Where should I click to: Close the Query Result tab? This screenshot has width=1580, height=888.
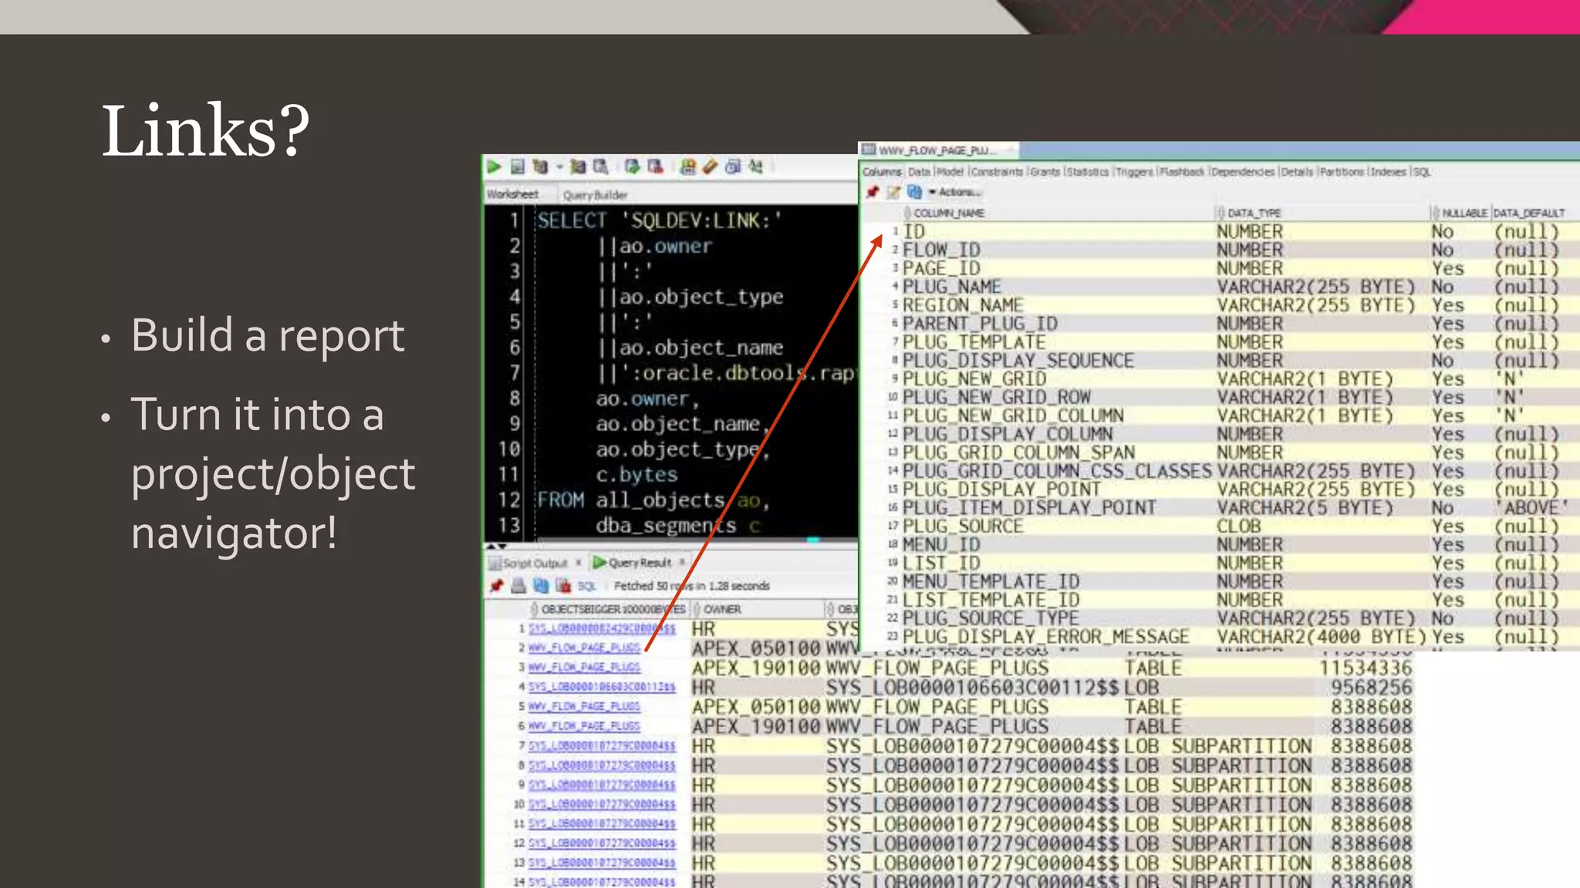pos(682,562)
